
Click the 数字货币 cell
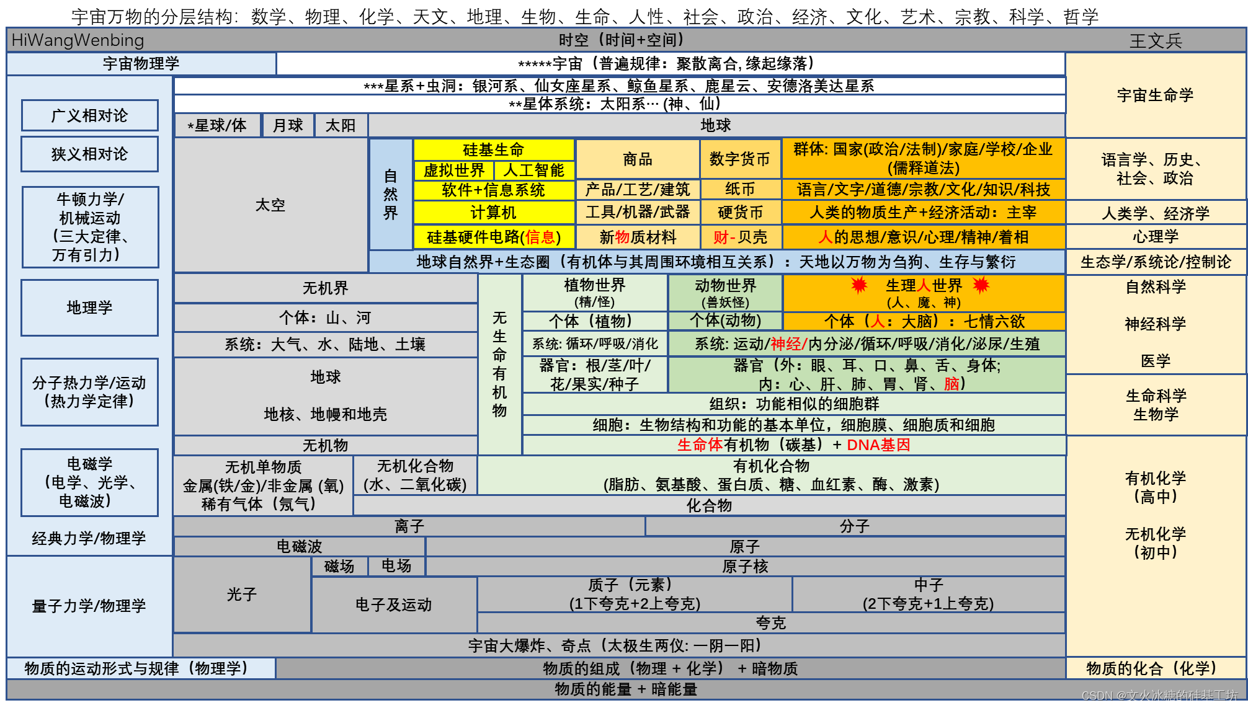coord(740,159)
